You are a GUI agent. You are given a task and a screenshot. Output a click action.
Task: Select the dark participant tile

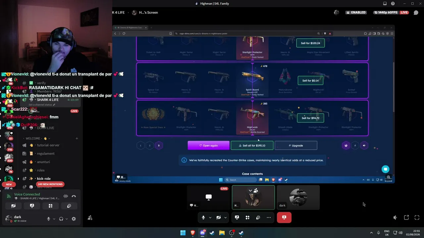point(298,197)
